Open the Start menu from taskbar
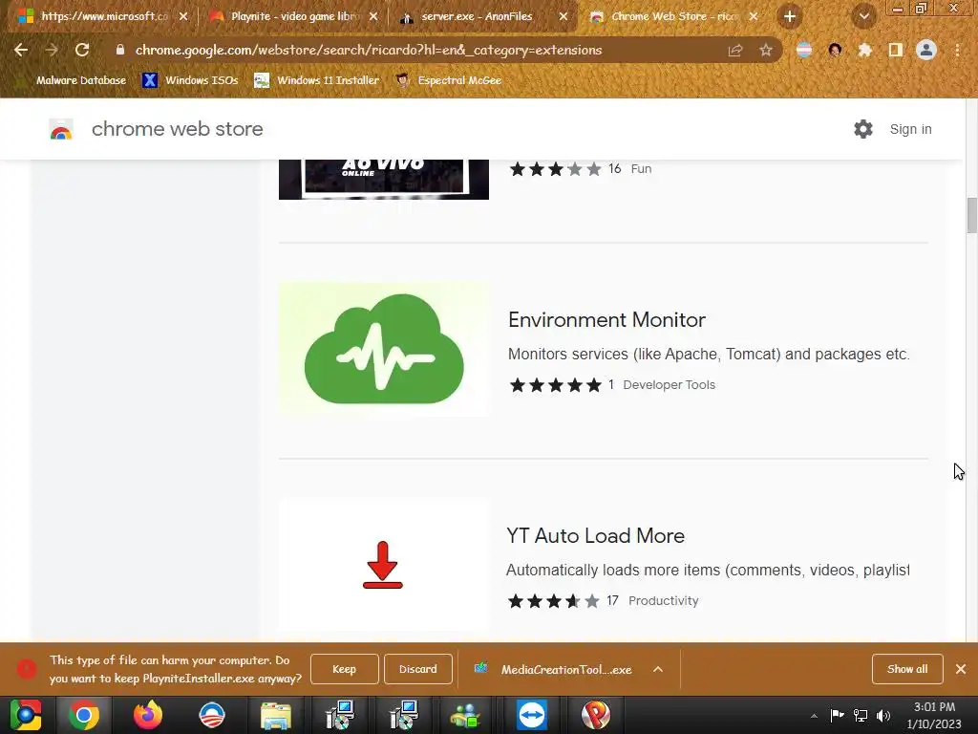Screen dimensions: 978x734 pyautogui.click(x=26, y=715)
